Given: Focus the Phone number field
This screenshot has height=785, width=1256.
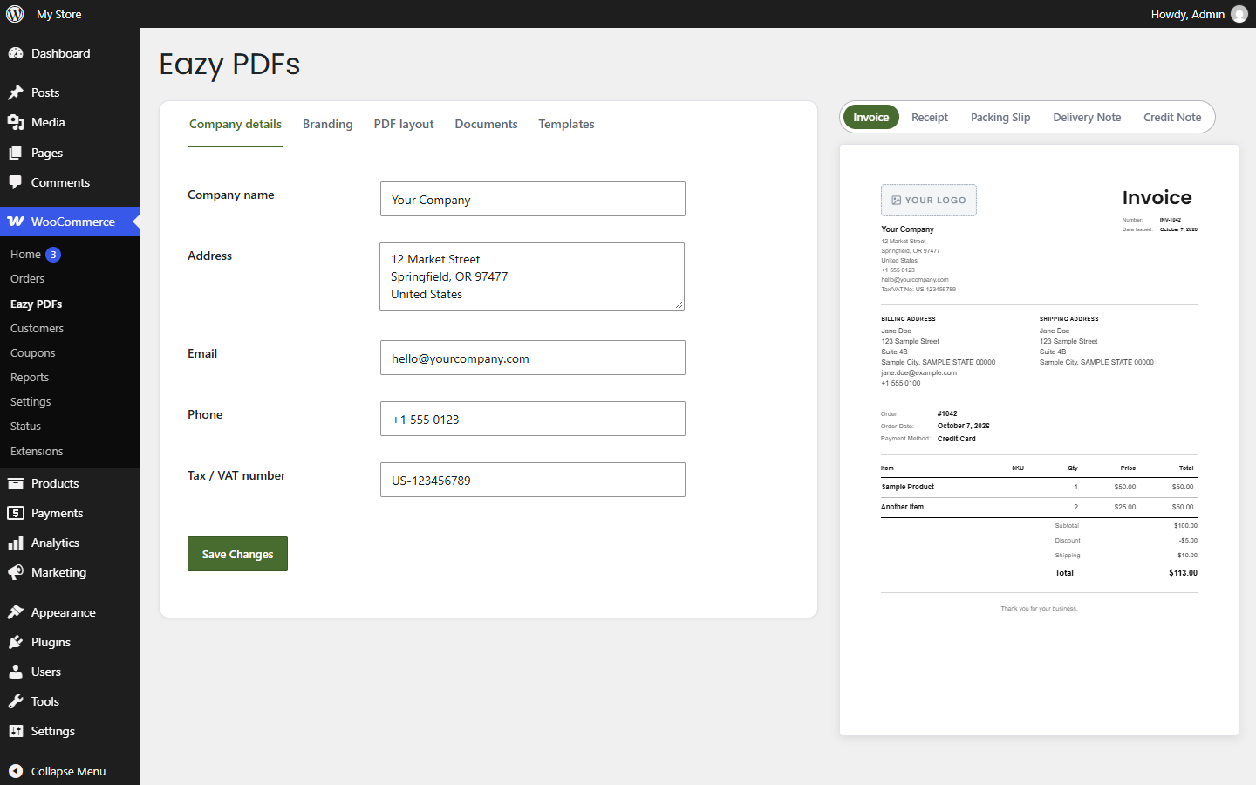Looking at the screenshot, I should 533,419.
